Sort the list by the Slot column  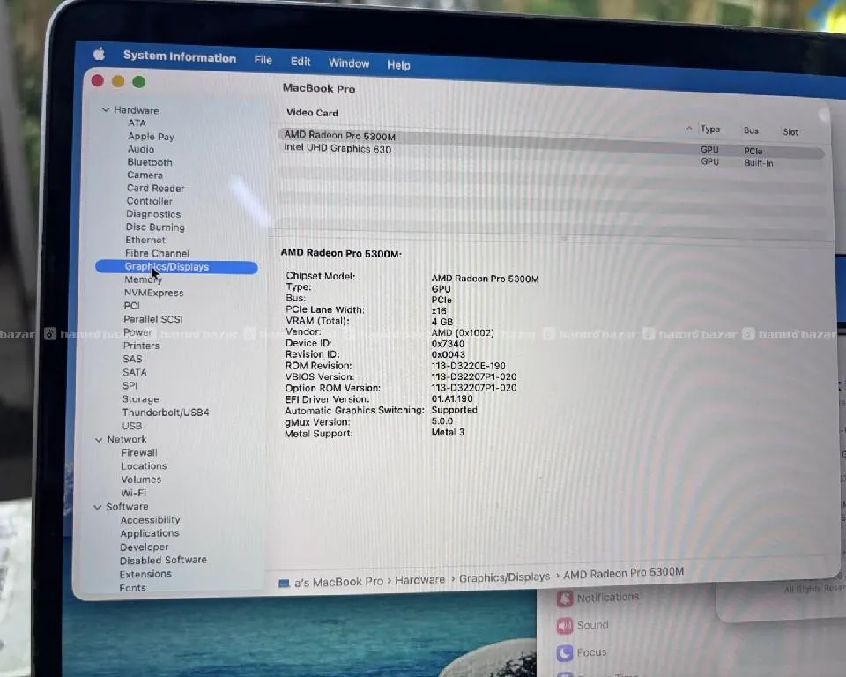[x=790, y=131]
